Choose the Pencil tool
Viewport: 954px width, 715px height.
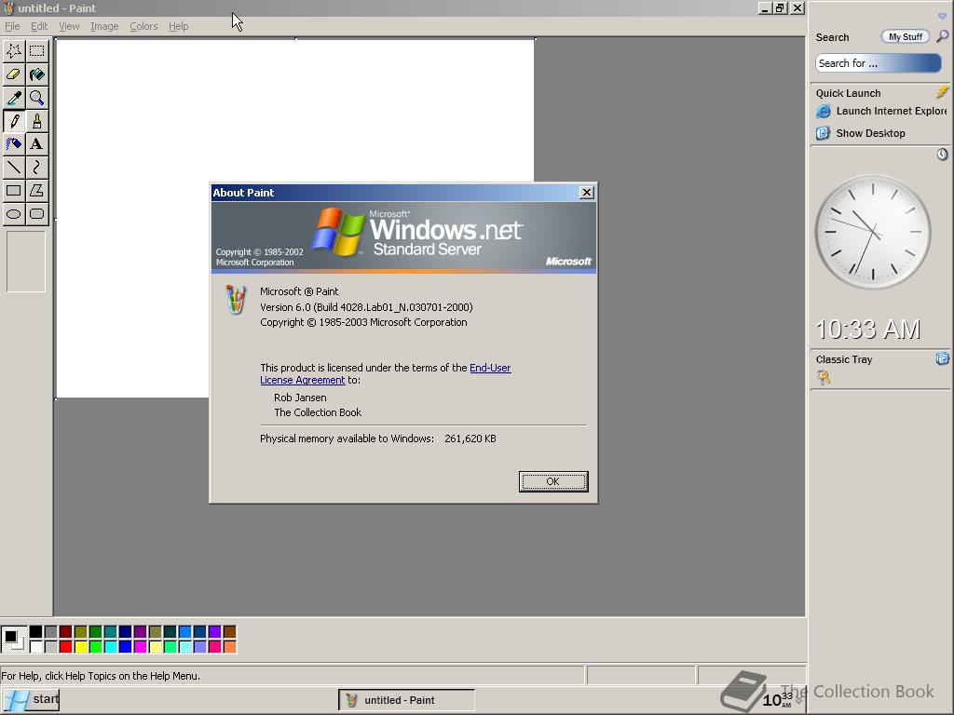coord(14,121)
